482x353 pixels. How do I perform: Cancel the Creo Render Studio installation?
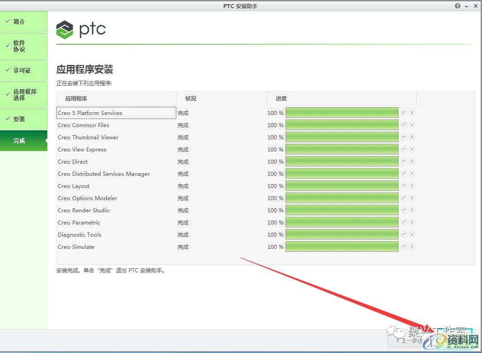412,210
